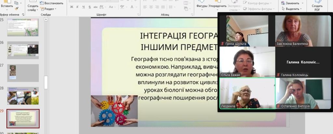Select slide 27 thumbnail
Image resolution: width=333 pixels, height=134 pixels.
click(23, 73)
